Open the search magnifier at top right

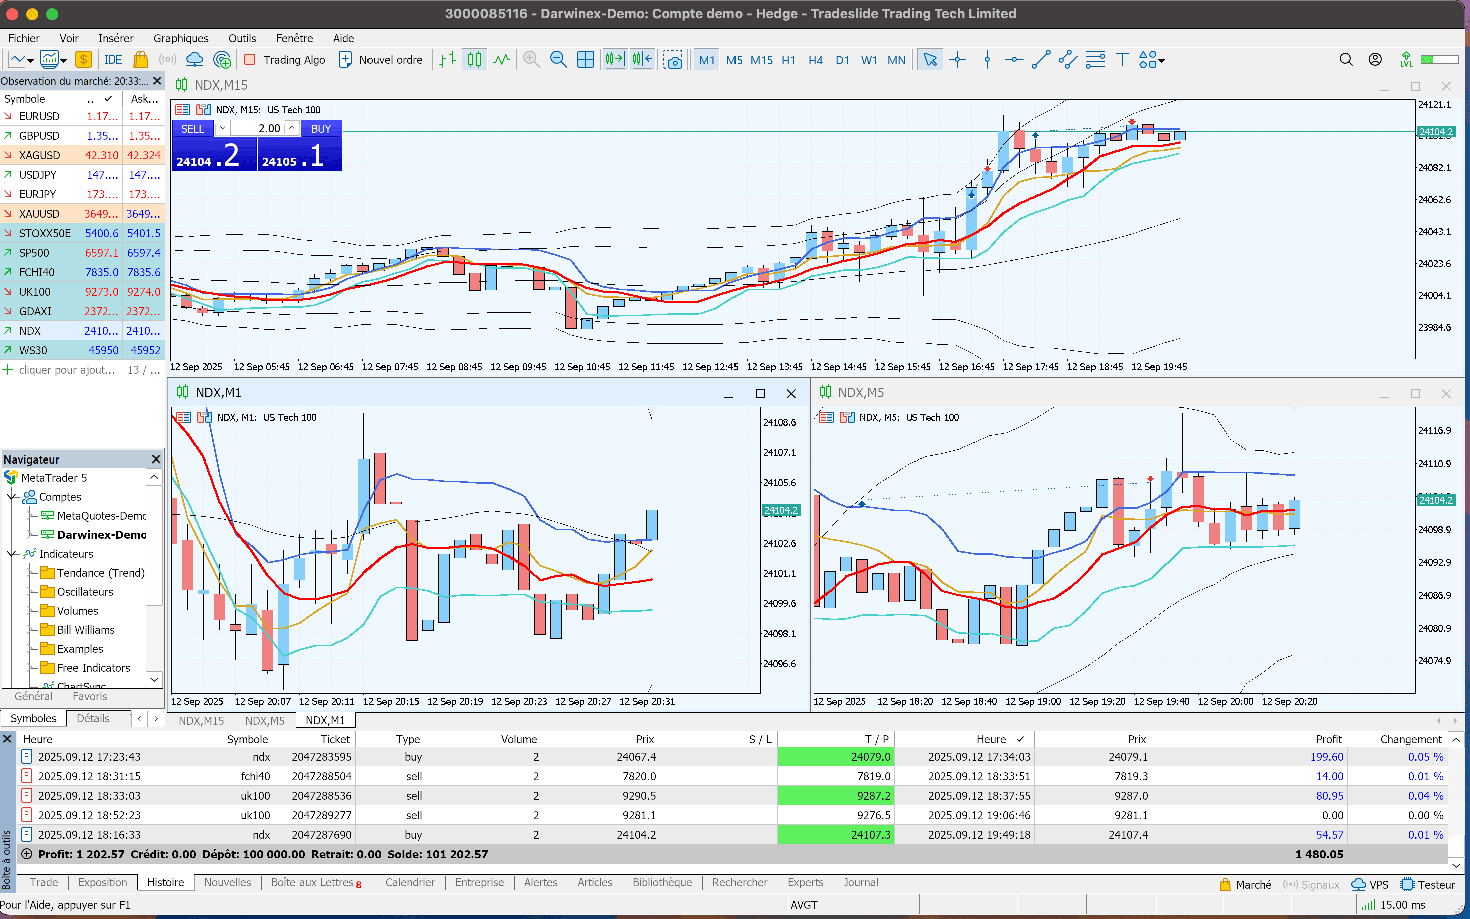[x=1346, y=60]
